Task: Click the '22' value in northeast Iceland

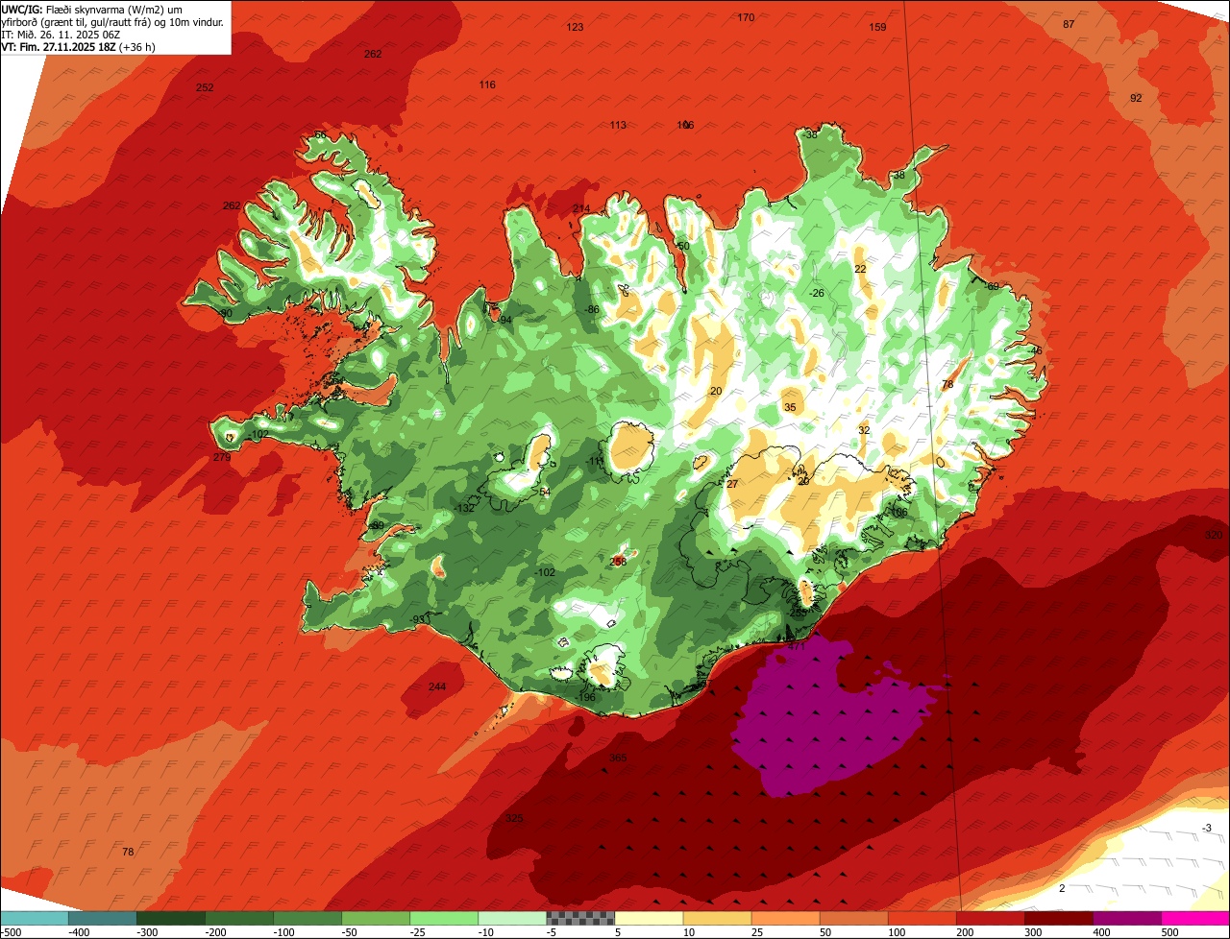Action: pos(860,269)
